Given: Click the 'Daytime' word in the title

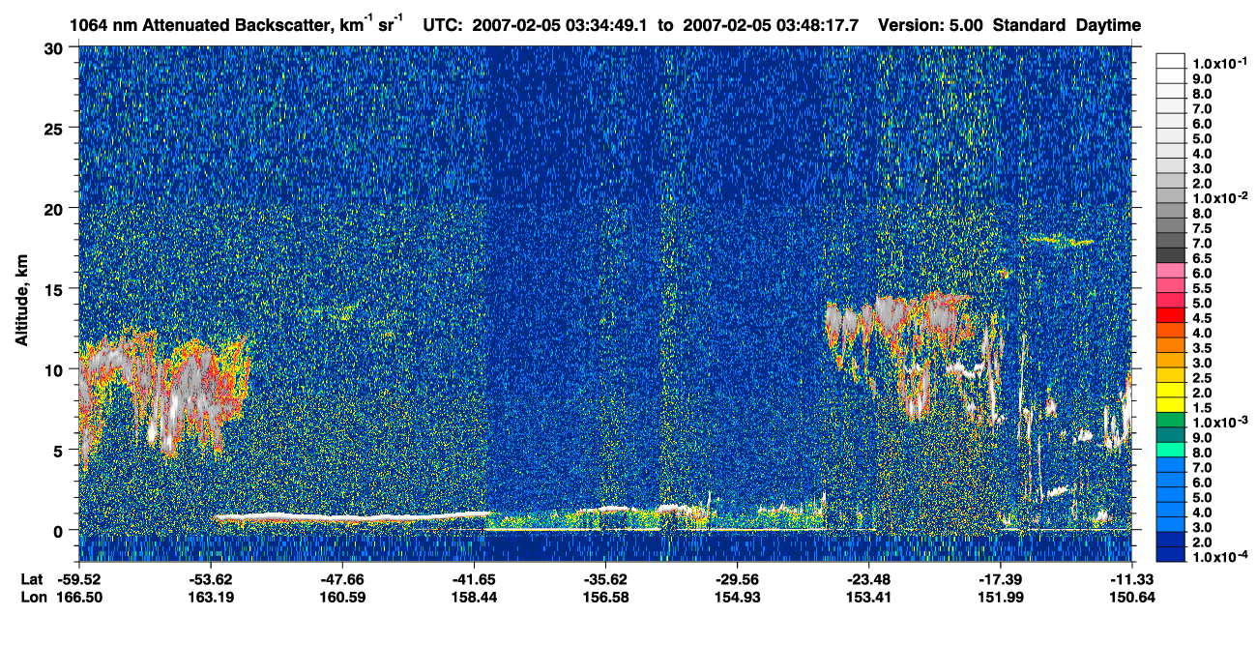Looking at the screenshot, I should pos(1108,25).
